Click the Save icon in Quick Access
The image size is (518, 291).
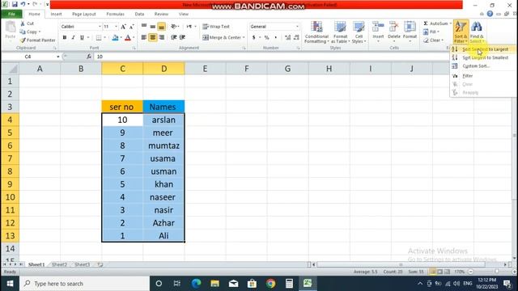pos(15,4)
